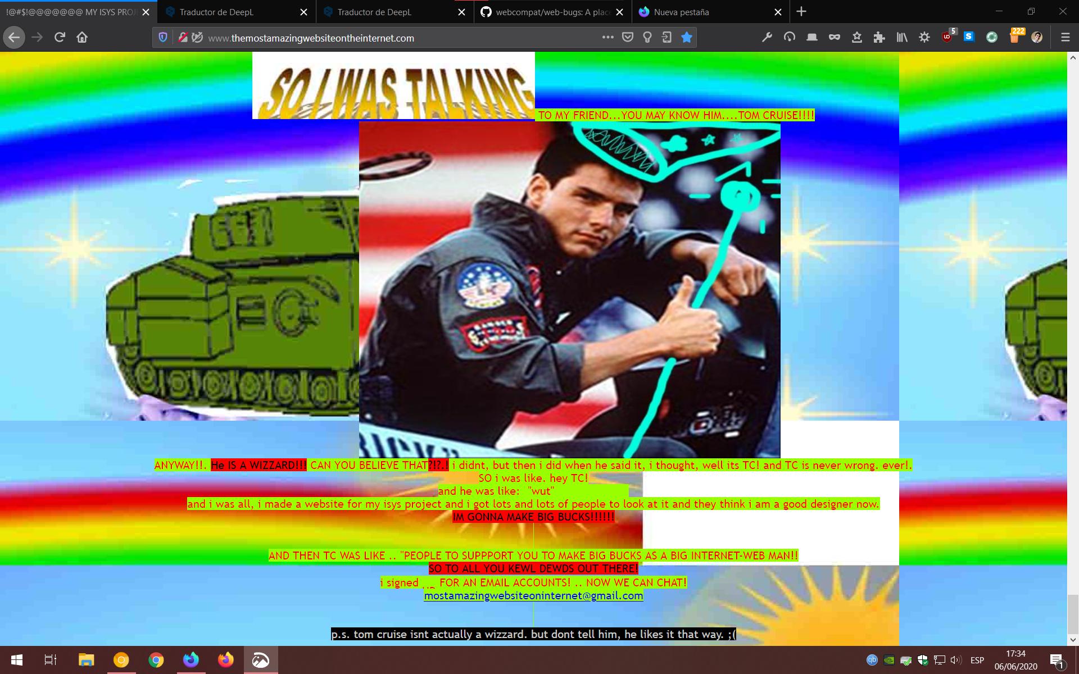
Task: Open the developer wrench tools
Action: point(767,38)
